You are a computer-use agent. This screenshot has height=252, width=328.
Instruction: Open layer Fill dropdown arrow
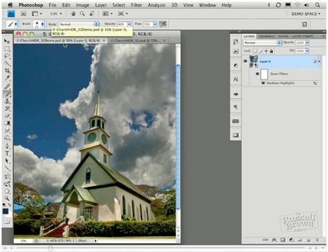(x=307, y=51)
